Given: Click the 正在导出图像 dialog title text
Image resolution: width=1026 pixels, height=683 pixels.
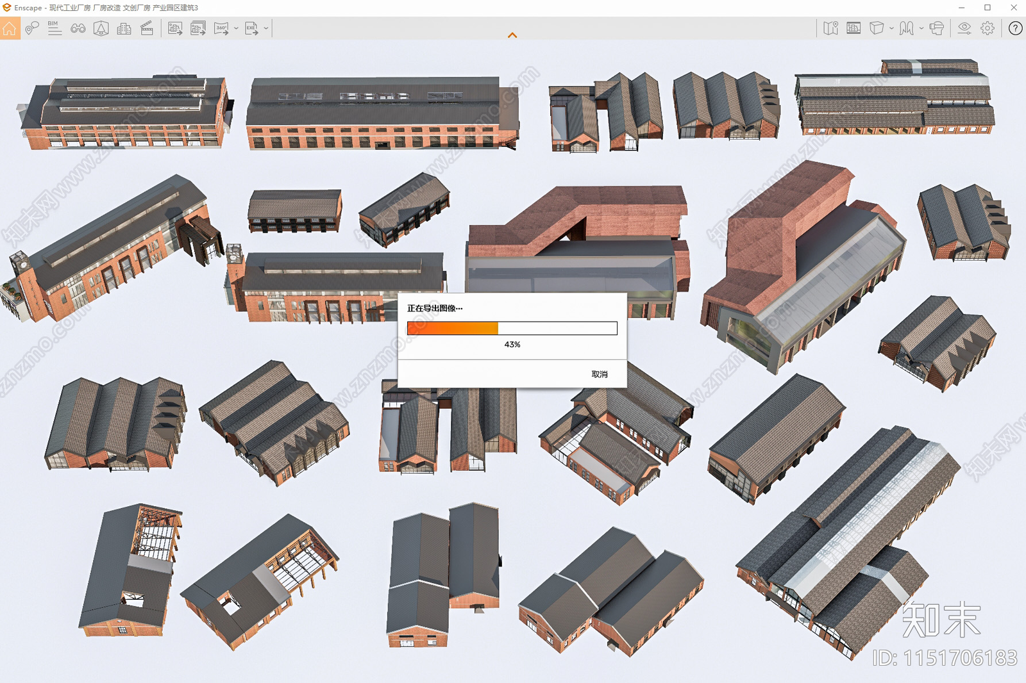Looking at the screenshot, I should click(x=435, y=308).
